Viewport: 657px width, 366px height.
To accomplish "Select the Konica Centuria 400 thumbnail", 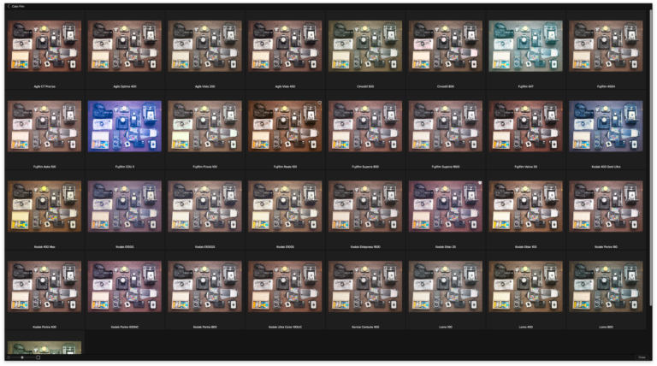I will [x=365, y=286].
